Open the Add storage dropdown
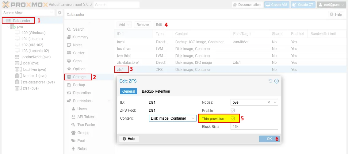Image resolution: width=348 pixels, height=154 pixels. click(124, 25)
